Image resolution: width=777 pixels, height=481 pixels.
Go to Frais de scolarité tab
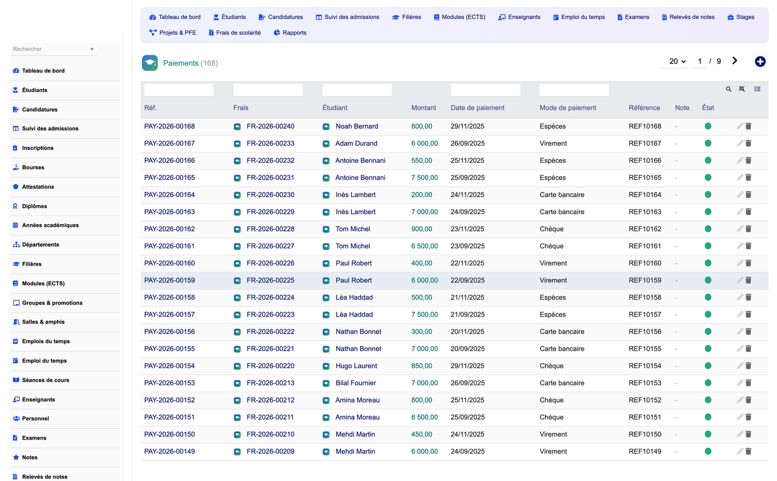pos(234,33)
